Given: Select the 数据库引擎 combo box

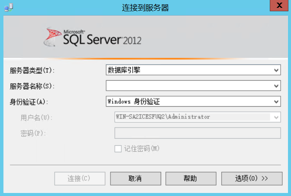Looking at the screenshot, I should click(x=193, y=70).
